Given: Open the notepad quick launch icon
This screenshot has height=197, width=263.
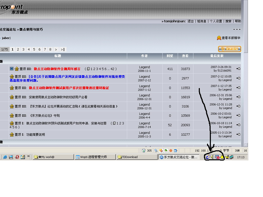Looking at the screenshot, I should pyautogui.click(x=23, y=157).
